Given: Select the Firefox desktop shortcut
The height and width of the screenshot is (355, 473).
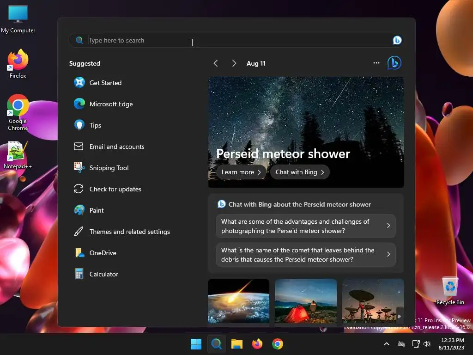Looking at the screenshot, I should (18, 64).
